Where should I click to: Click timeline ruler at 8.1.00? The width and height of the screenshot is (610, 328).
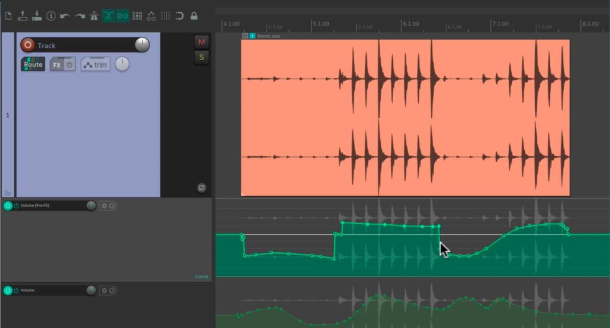click(x=590, y=24)
